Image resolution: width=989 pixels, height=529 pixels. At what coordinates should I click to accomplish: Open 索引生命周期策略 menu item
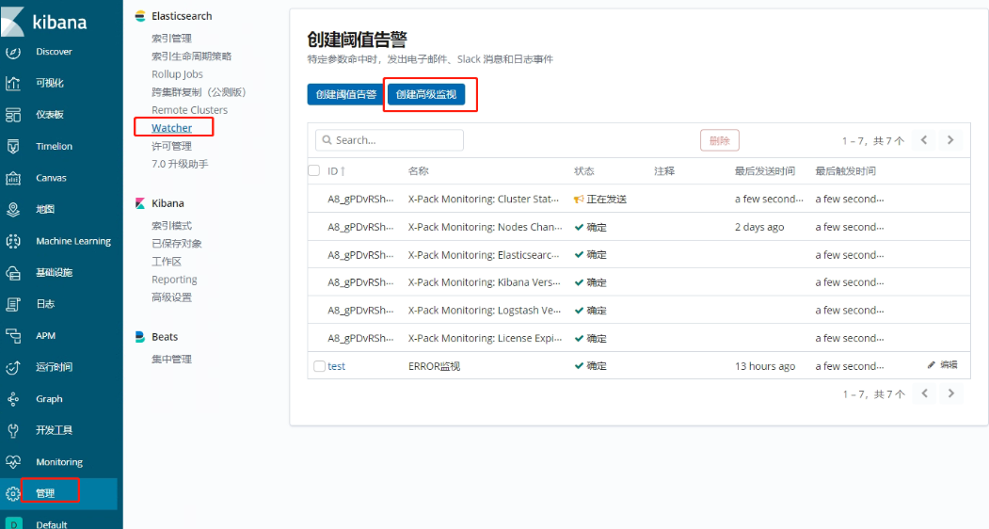point(192,56)
